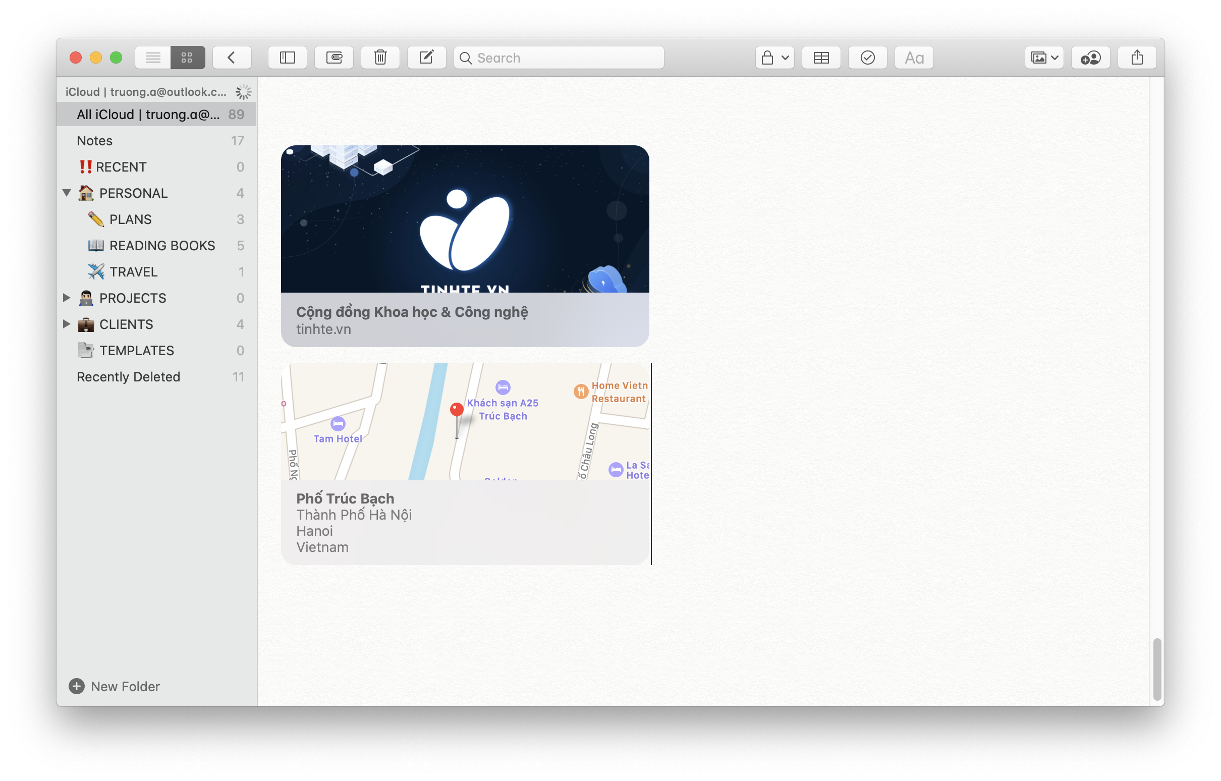Open the PLANS subfolder

click(x=156, y=219)
